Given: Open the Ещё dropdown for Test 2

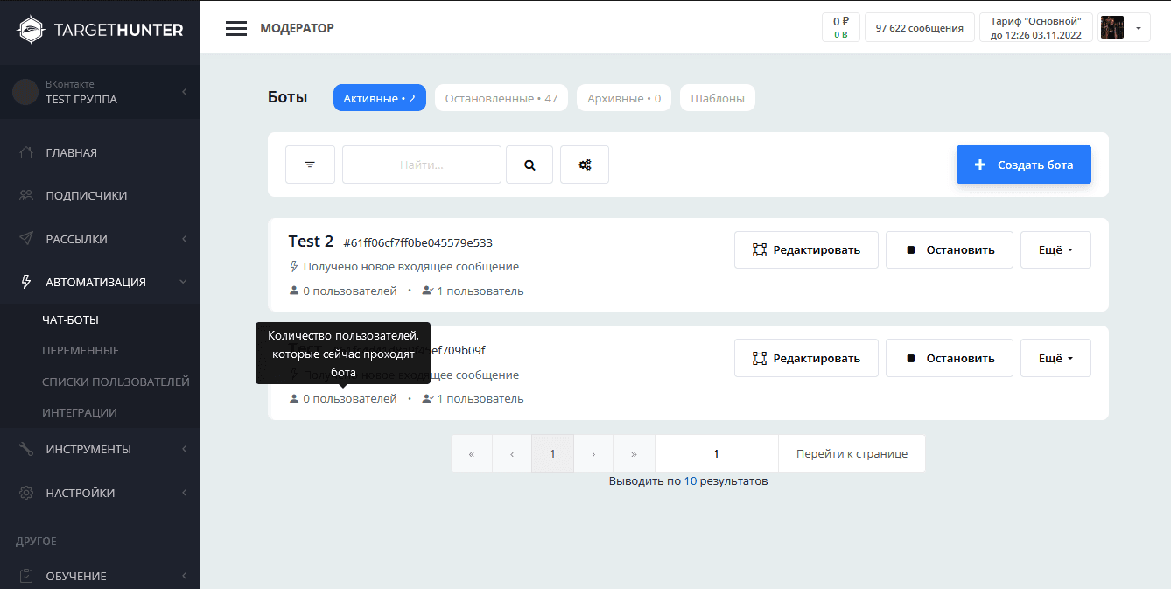Looking at the screenshot, I should click(x=1055, y=249).
